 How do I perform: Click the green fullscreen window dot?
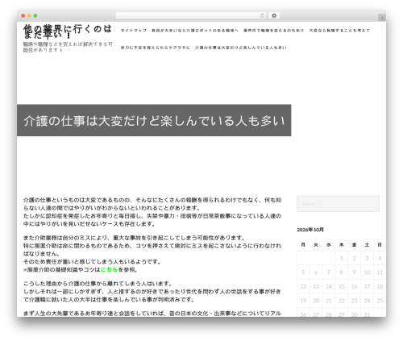(x=35, y=16)
